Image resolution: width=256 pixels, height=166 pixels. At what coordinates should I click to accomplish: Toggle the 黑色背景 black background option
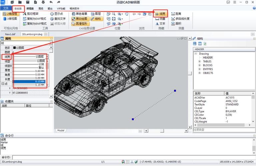point(80,14)
